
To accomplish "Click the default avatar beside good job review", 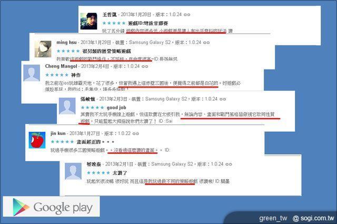I will (67, 106).
